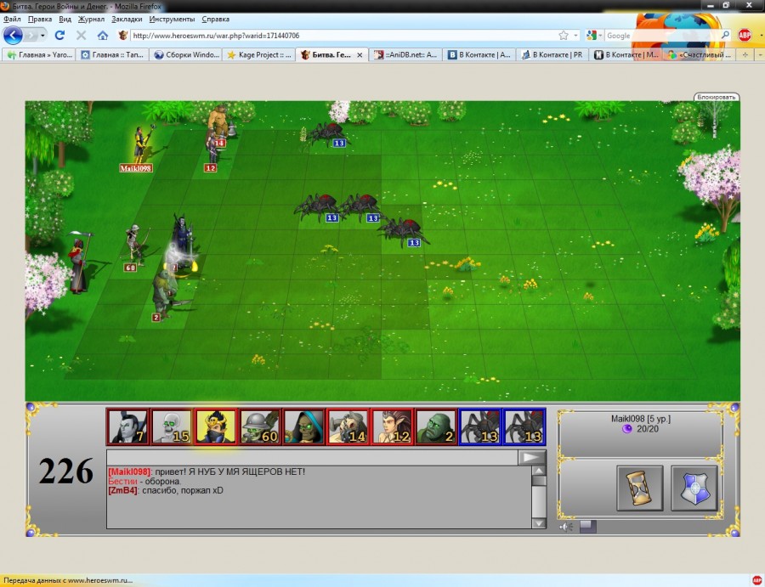The width and height of the screenshot is (765, 587).
Task: Click the scythe-wielding reaper at the field's edge
Action: tap(78, 262)
